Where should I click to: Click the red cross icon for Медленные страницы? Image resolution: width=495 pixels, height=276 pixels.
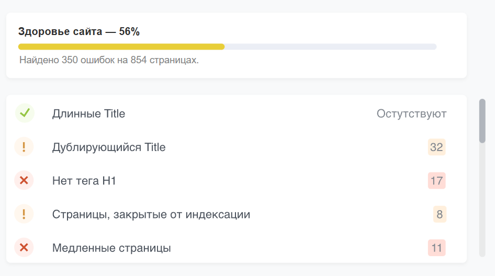[x=24, y=248]
